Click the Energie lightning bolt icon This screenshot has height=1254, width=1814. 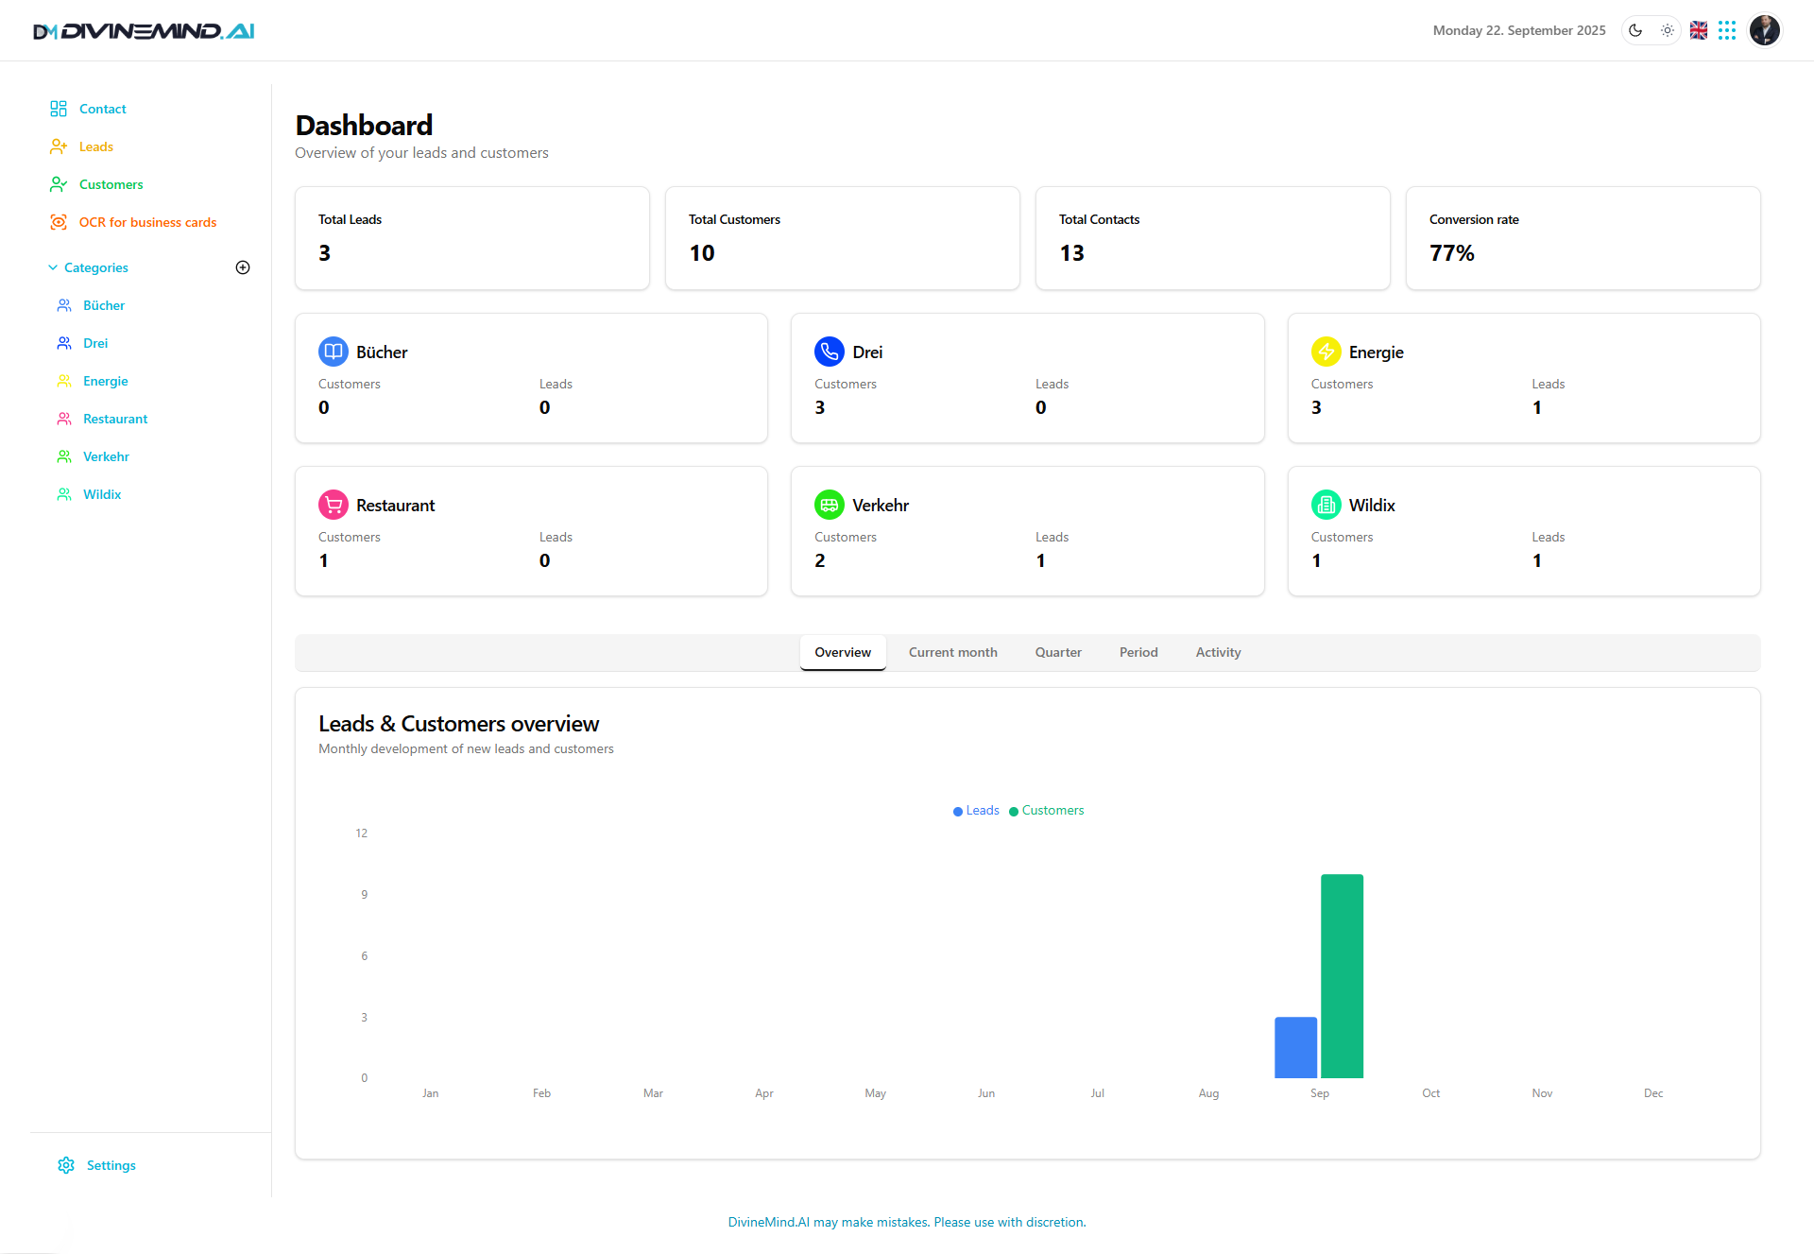pyautogui.click(x=1326, y=351)
